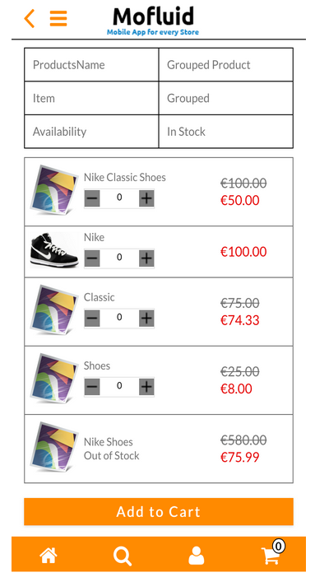
Task: Click plus button for Nike product
Action: point(146,258)
